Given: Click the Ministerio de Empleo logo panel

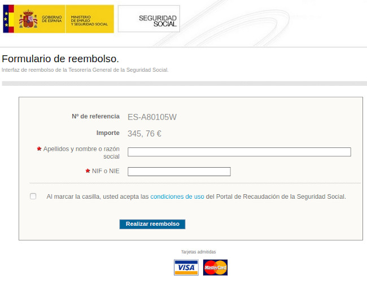Looking at the screenshot, I should point(90,19).
